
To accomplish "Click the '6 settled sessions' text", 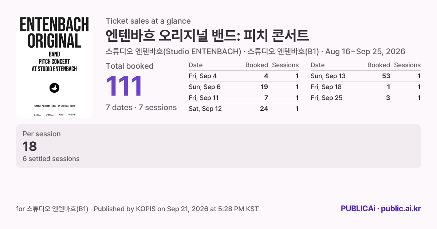I will [x=51, y=158].
